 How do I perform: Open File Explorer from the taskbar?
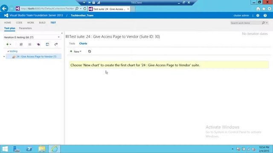click(x=42, y=149)
